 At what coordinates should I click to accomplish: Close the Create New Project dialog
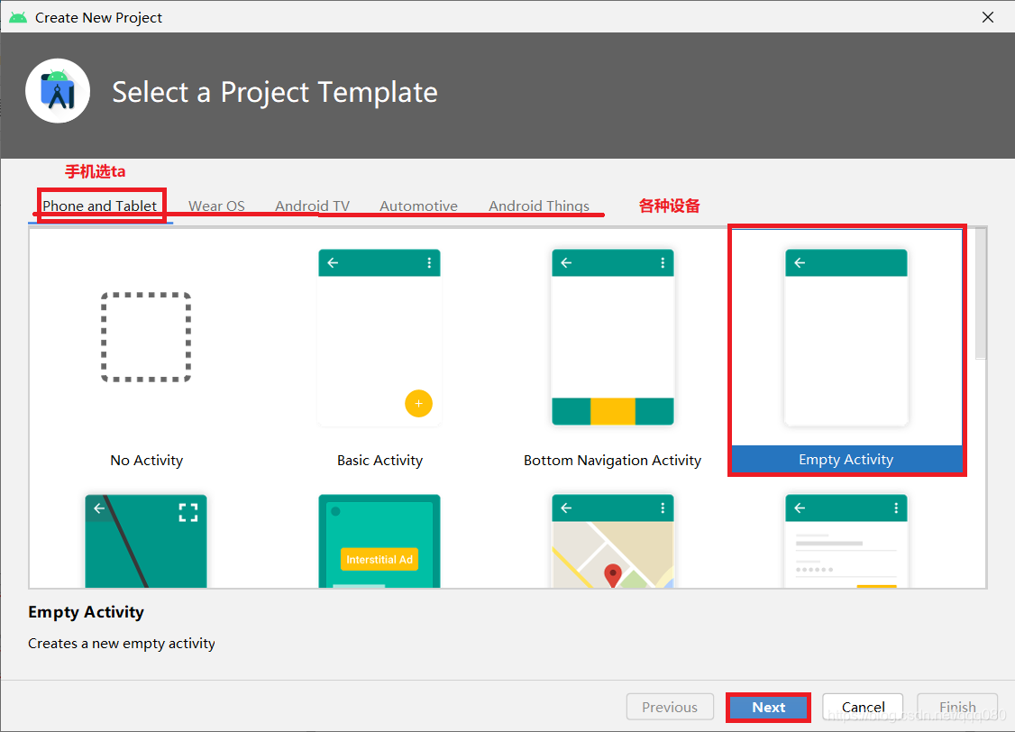(x=988, y=17)
